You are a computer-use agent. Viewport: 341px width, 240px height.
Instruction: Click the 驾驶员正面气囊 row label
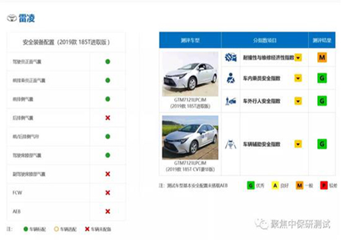coord(27,62)
